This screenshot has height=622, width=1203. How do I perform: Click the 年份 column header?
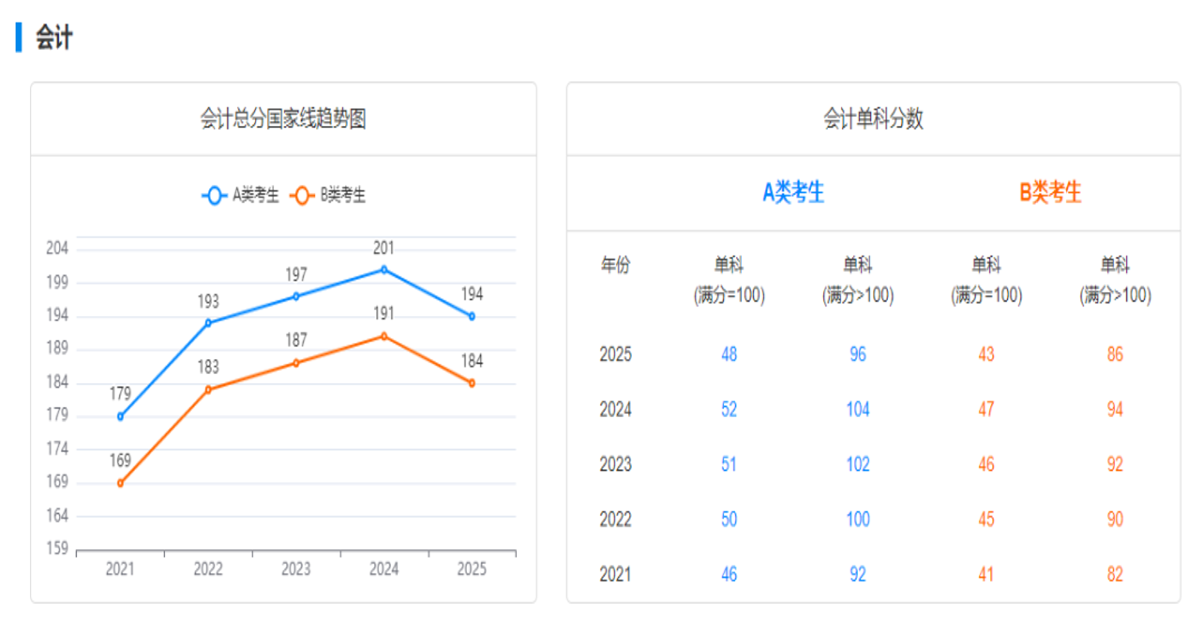pyautogui.click(x=615, y=264)
